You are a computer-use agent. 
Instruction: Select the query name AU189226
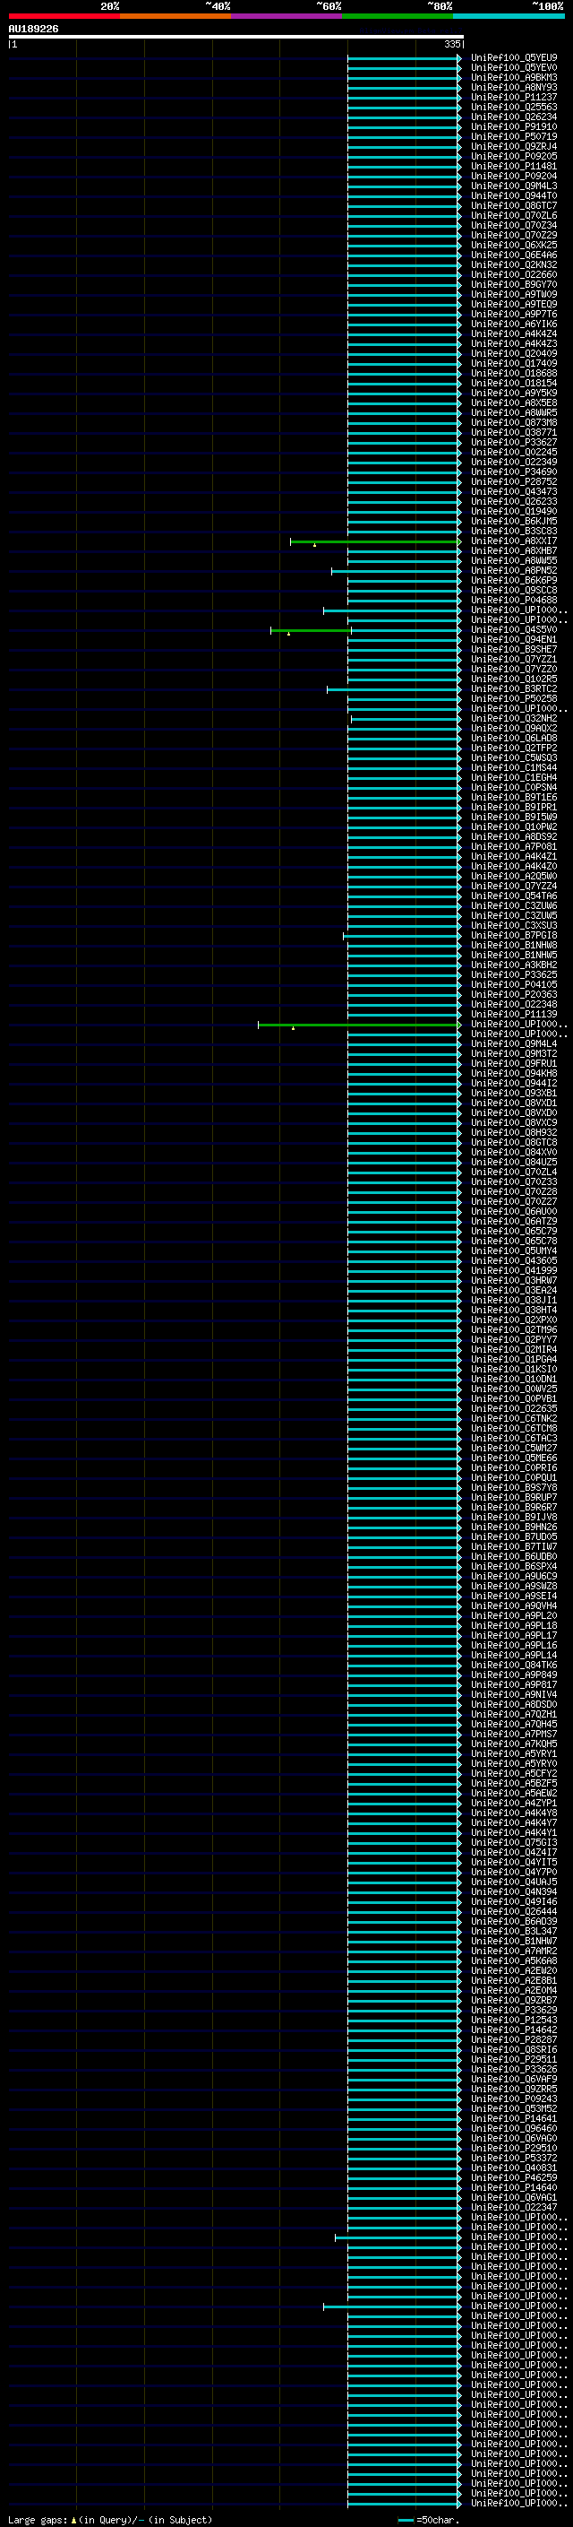click(33, 29)
